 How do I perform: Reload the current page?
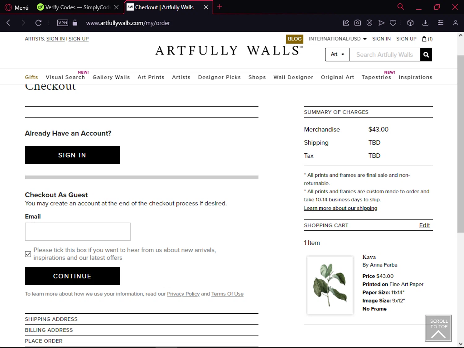click(x=38, y=23)
